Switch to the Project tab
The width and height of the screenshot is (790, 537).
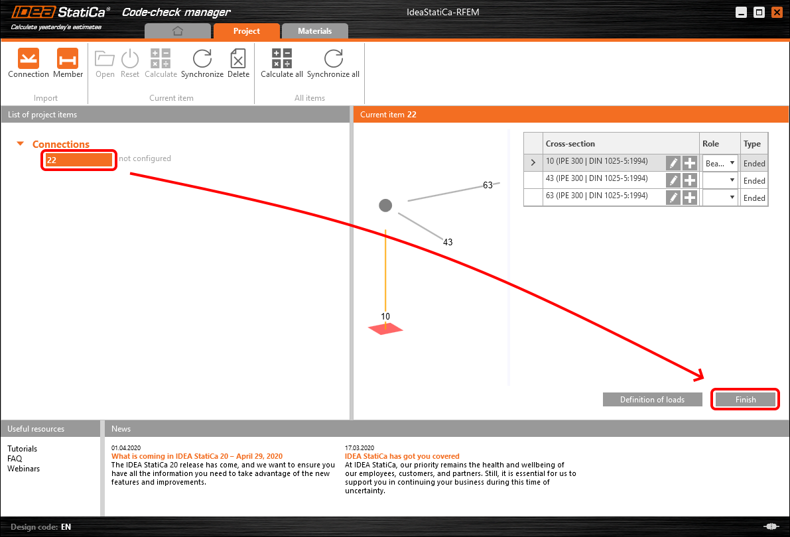coord(246,30)
